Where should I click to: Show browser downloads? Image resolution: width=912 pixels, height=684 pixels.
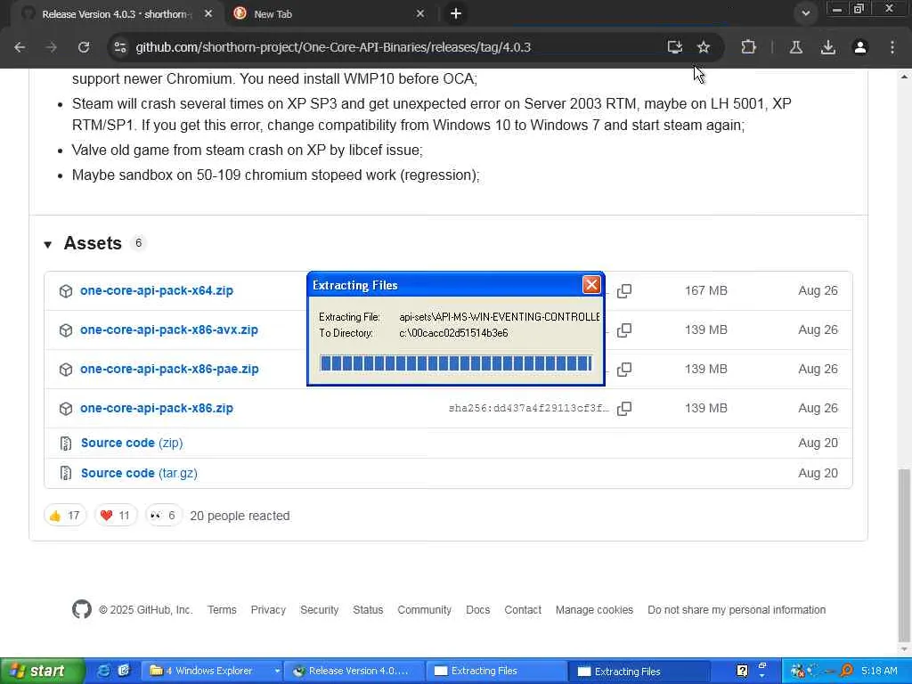coord(828,47)
